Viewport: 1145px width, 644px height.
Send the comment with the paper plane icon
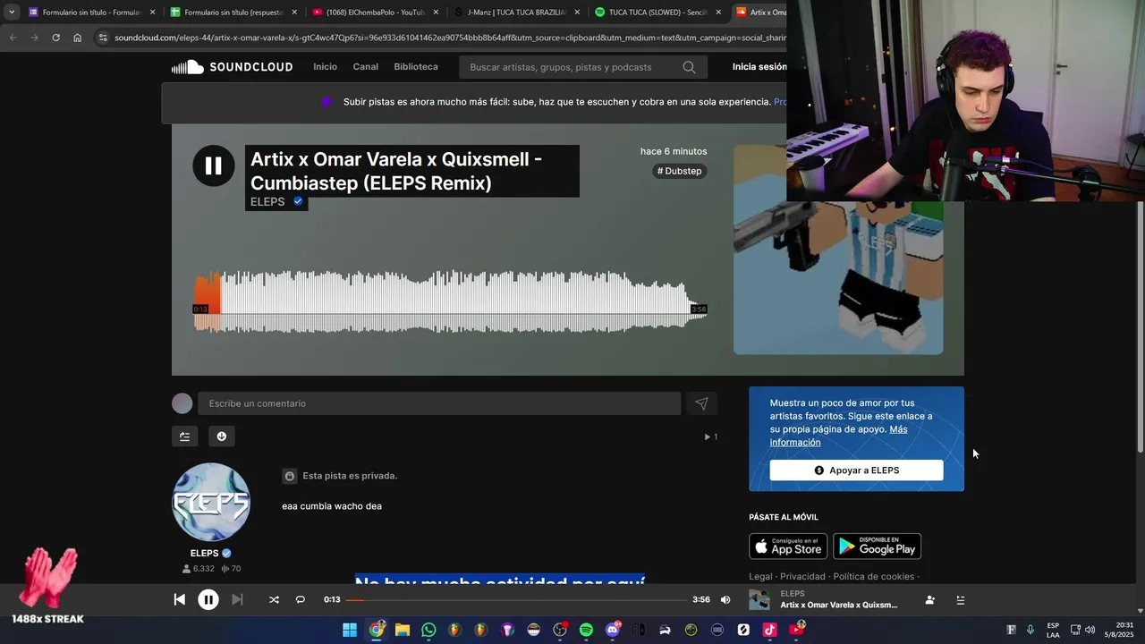(x=701, y=403)
